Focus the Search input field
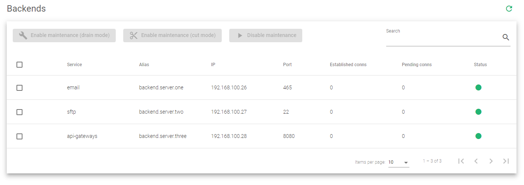The width and height of the screenshot is (524, 185). [x=443, y=37]
